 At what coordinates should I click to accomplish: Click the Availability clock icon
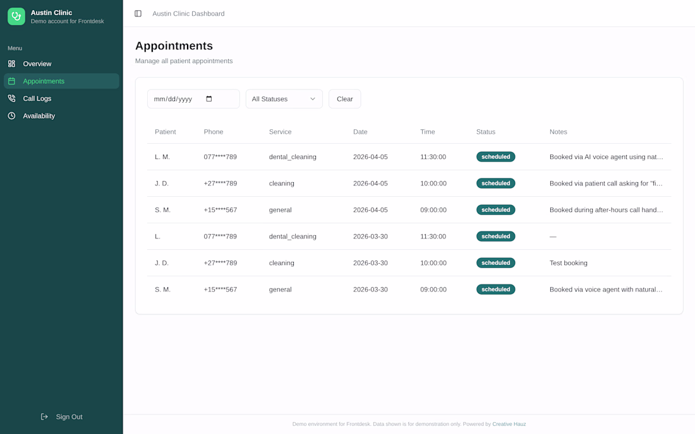11,116
